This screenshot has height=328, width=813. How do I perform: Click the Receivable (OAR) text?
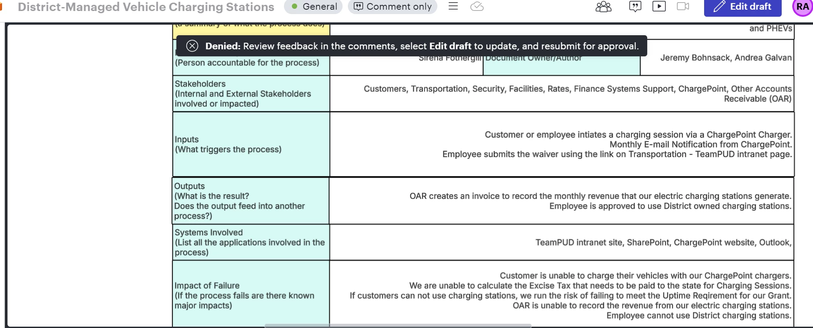pos(757,99)
